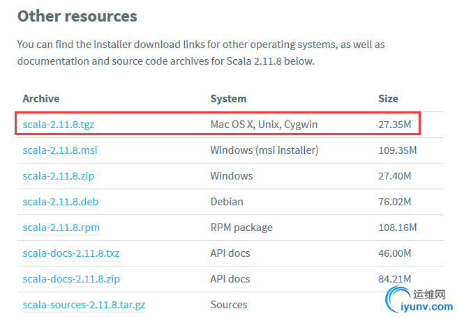The image size is (457, 318).
Task: Download the scala-2.11.8.deb package
Action: click(61, 202)
